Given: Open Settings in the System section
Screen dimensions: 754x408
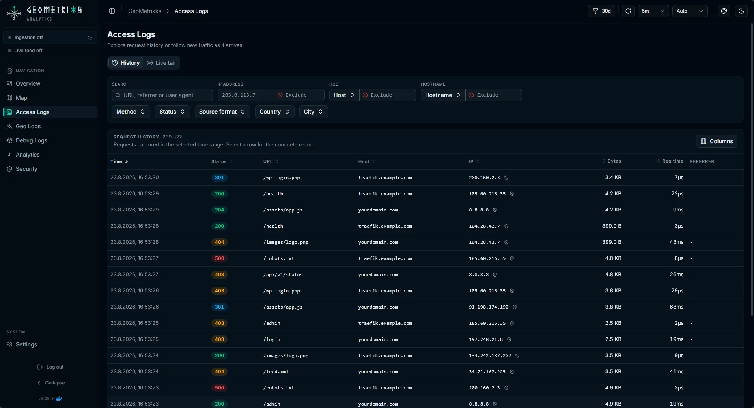Looking at the screenshot, I should [x=50, y=344].
